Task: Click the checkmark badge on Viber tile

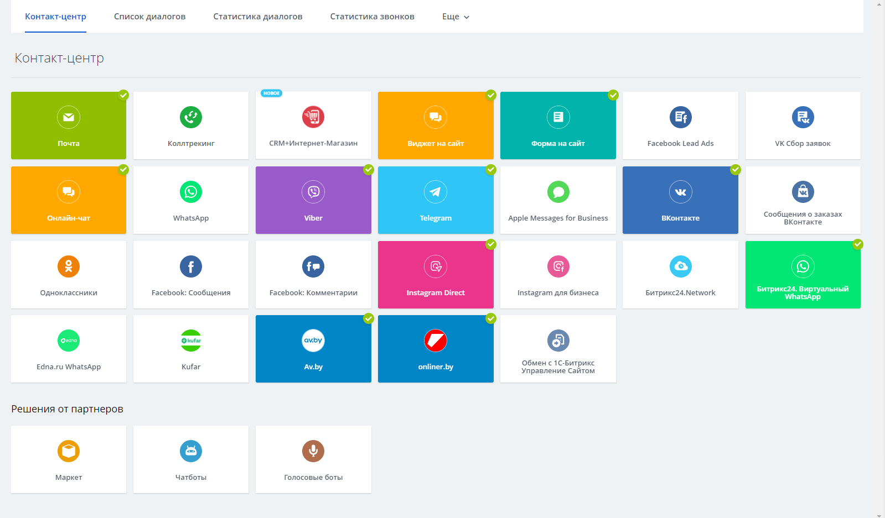Action: pyautogui.click(x=369, y=170)
